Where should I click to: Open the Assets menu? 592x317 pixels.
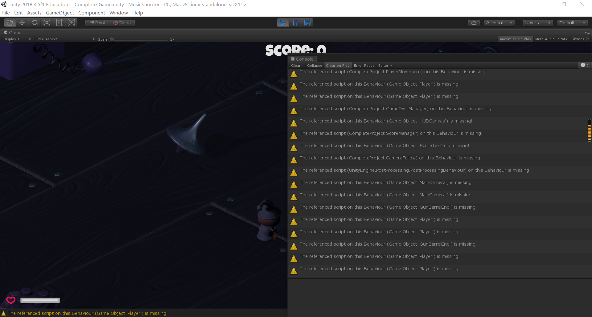(34, 13)
